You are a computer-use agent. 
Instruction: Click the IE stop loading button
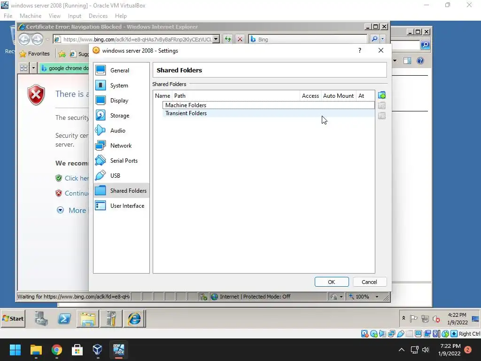coord(240,39)
